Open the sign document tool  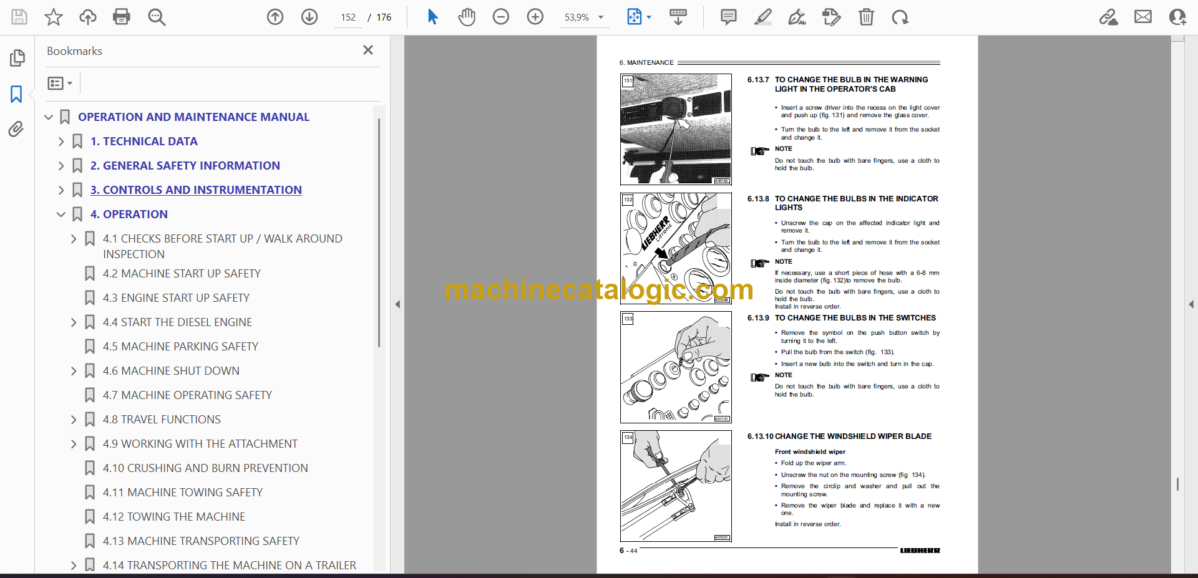[797, 17]
